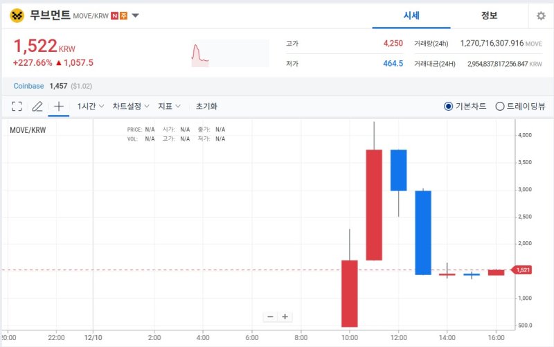Expand the 차트설정 dropdown
554x347 pixels.
[131, 107]
